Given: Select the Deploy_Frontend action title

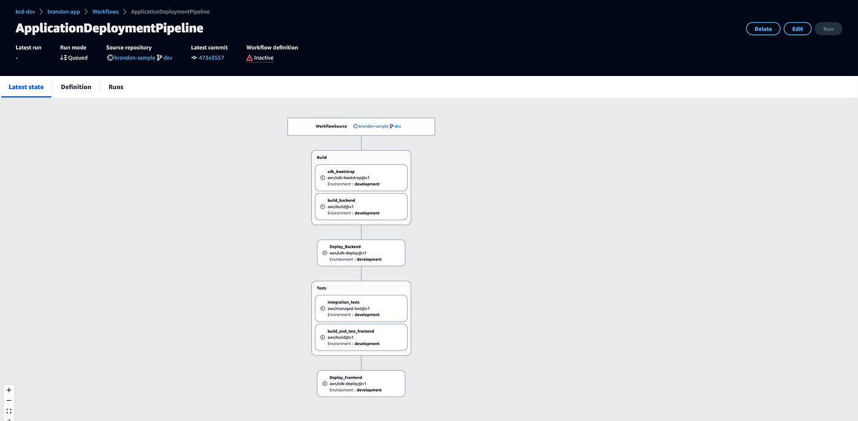Looking at the screenshot, I should tap(346, 377).
